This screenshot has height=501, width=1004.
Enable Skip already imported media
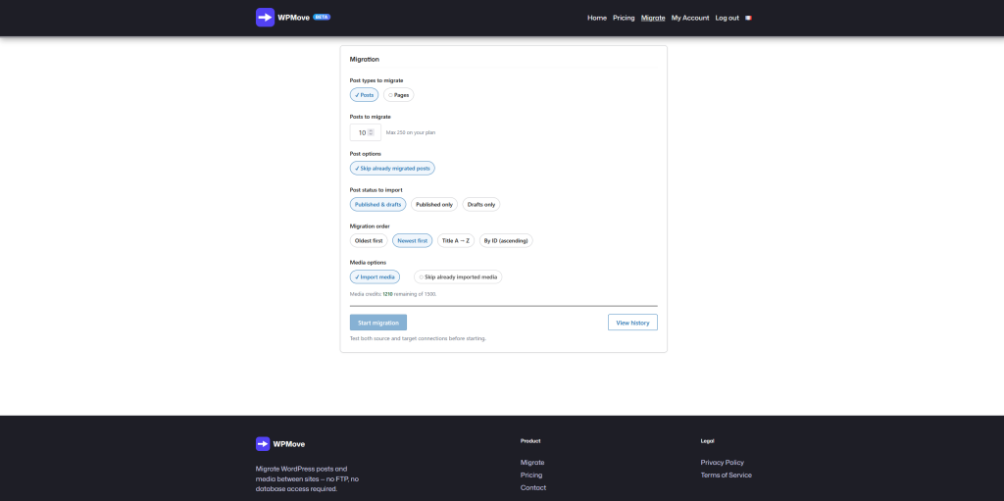pos(459,276)
